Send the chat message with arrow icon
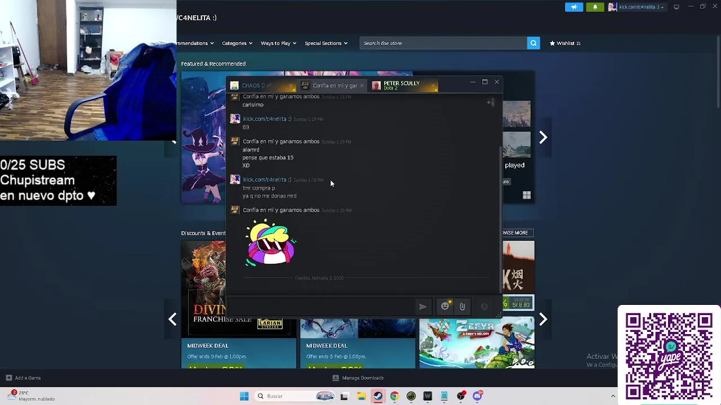The width and height of the screenshot is (721, 405). point(423,307)
